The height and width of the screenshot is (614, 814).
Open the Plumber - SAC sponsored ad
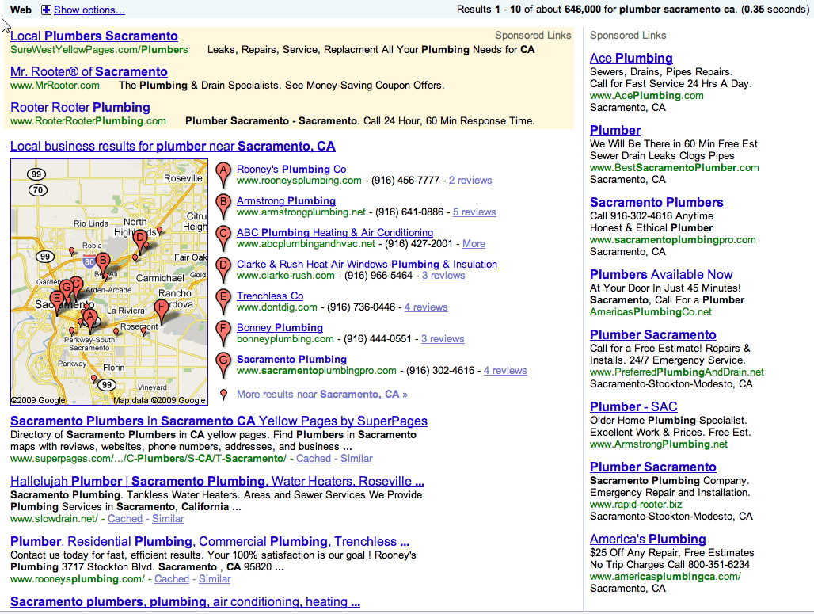pos(633,406)
